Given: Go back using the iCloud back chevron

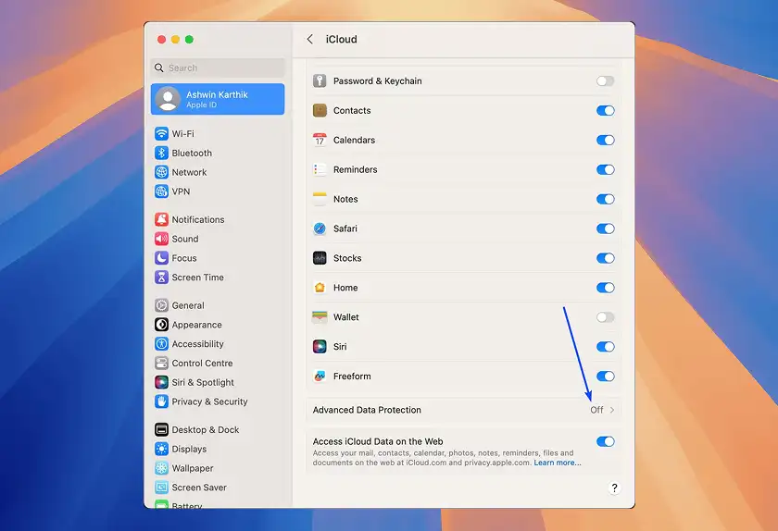Looking at the screenshot, I should [310, 39].
